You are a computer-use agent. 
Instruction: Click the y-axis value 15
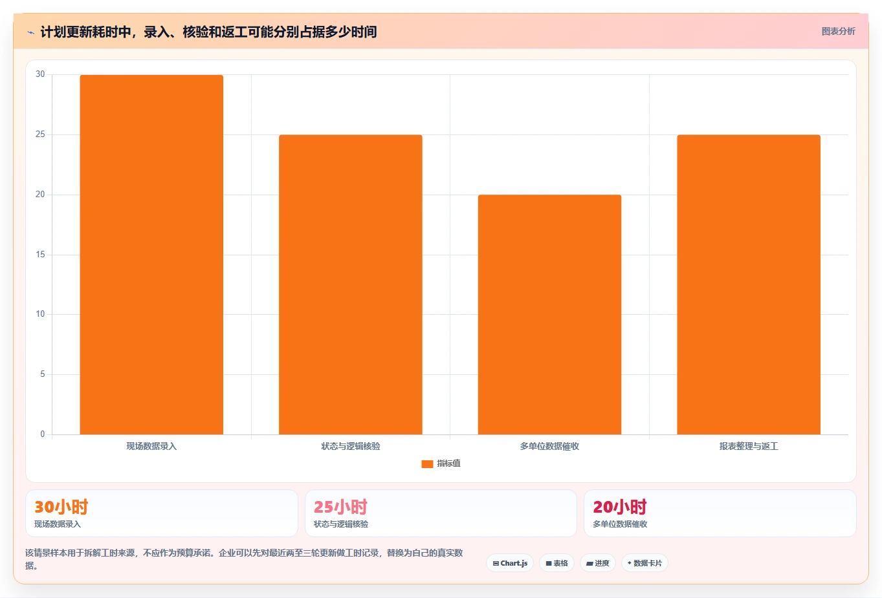[x=40, y=255]
